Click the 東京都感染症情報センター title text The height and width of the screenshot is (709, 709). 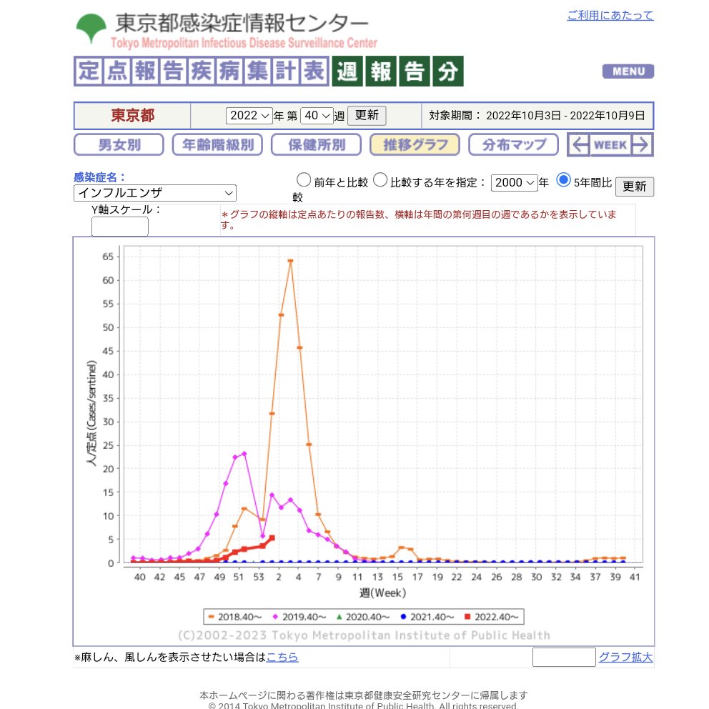coord(242,23)
